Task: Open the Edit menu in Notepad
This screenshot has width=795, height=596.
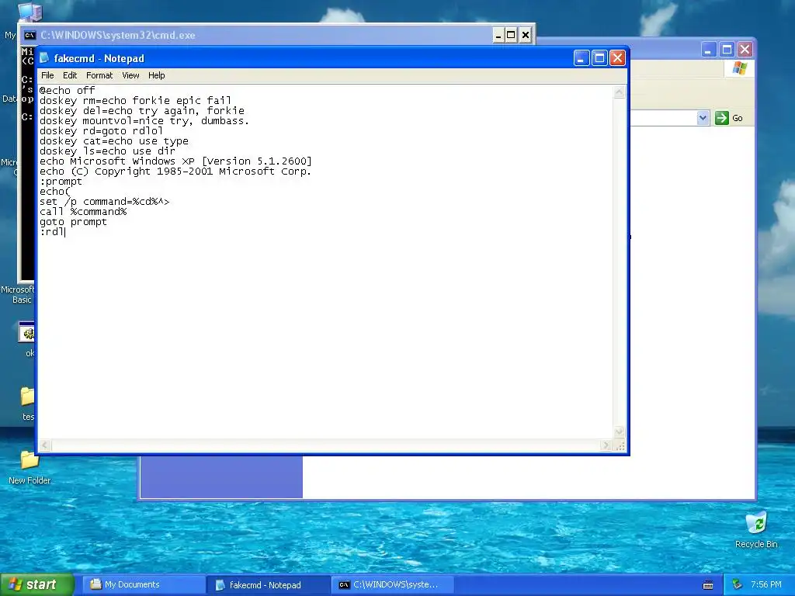Action: (x=70, y=75)
